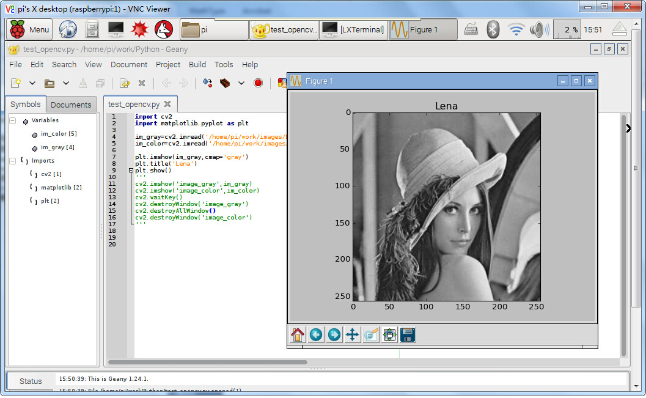Stop the running script with red button
646x398 pixels.
pos(259,83)
